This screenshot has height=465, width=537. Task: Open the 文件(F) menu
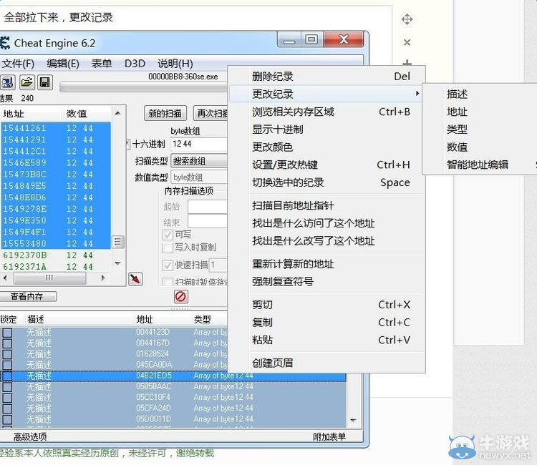click(18, 64)
